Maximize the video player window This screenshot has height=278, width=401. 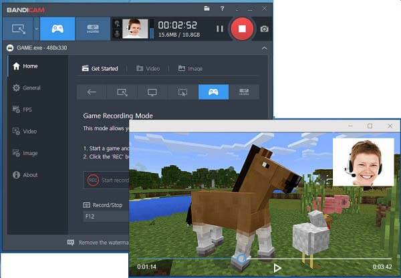[x=370, y=126]
